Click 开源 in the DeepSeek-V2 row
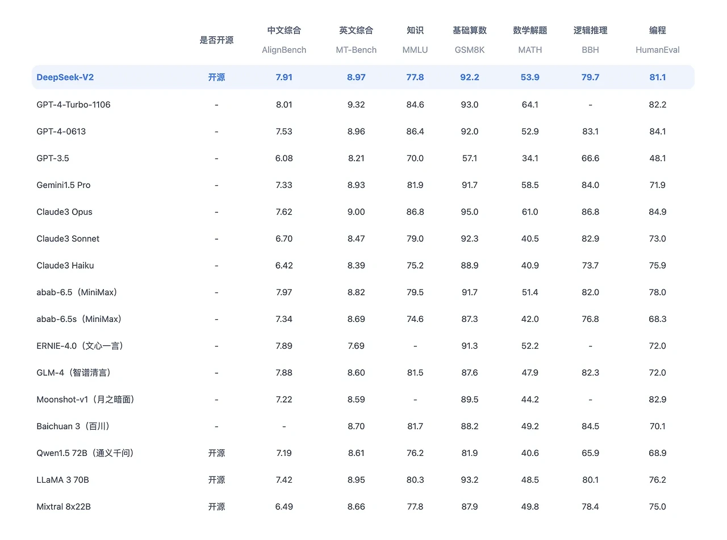Screen dimensions: 727x540 [216, 77]
